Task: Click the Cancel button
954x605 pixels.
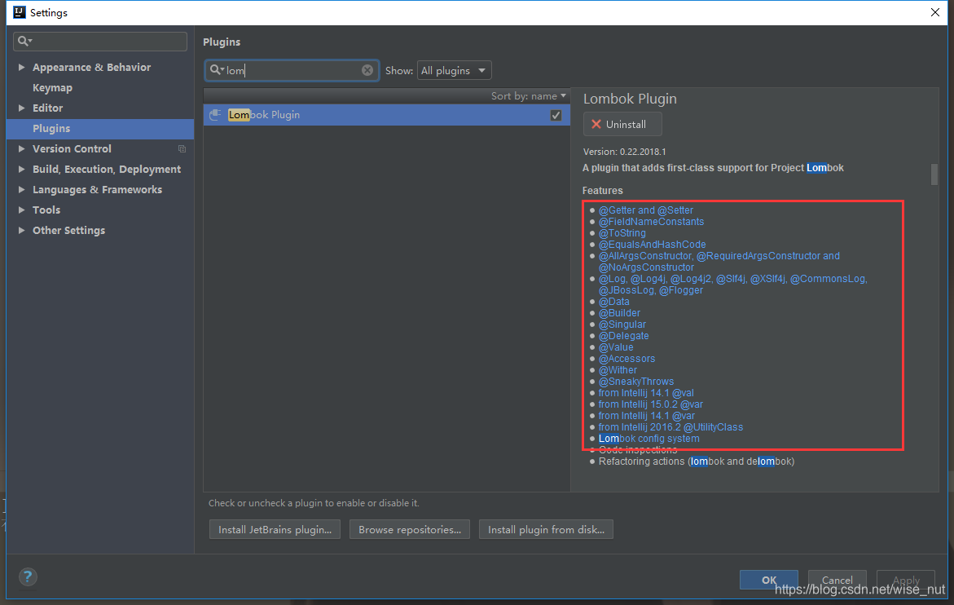Action: pyautogui.click(x=837, y=580)
